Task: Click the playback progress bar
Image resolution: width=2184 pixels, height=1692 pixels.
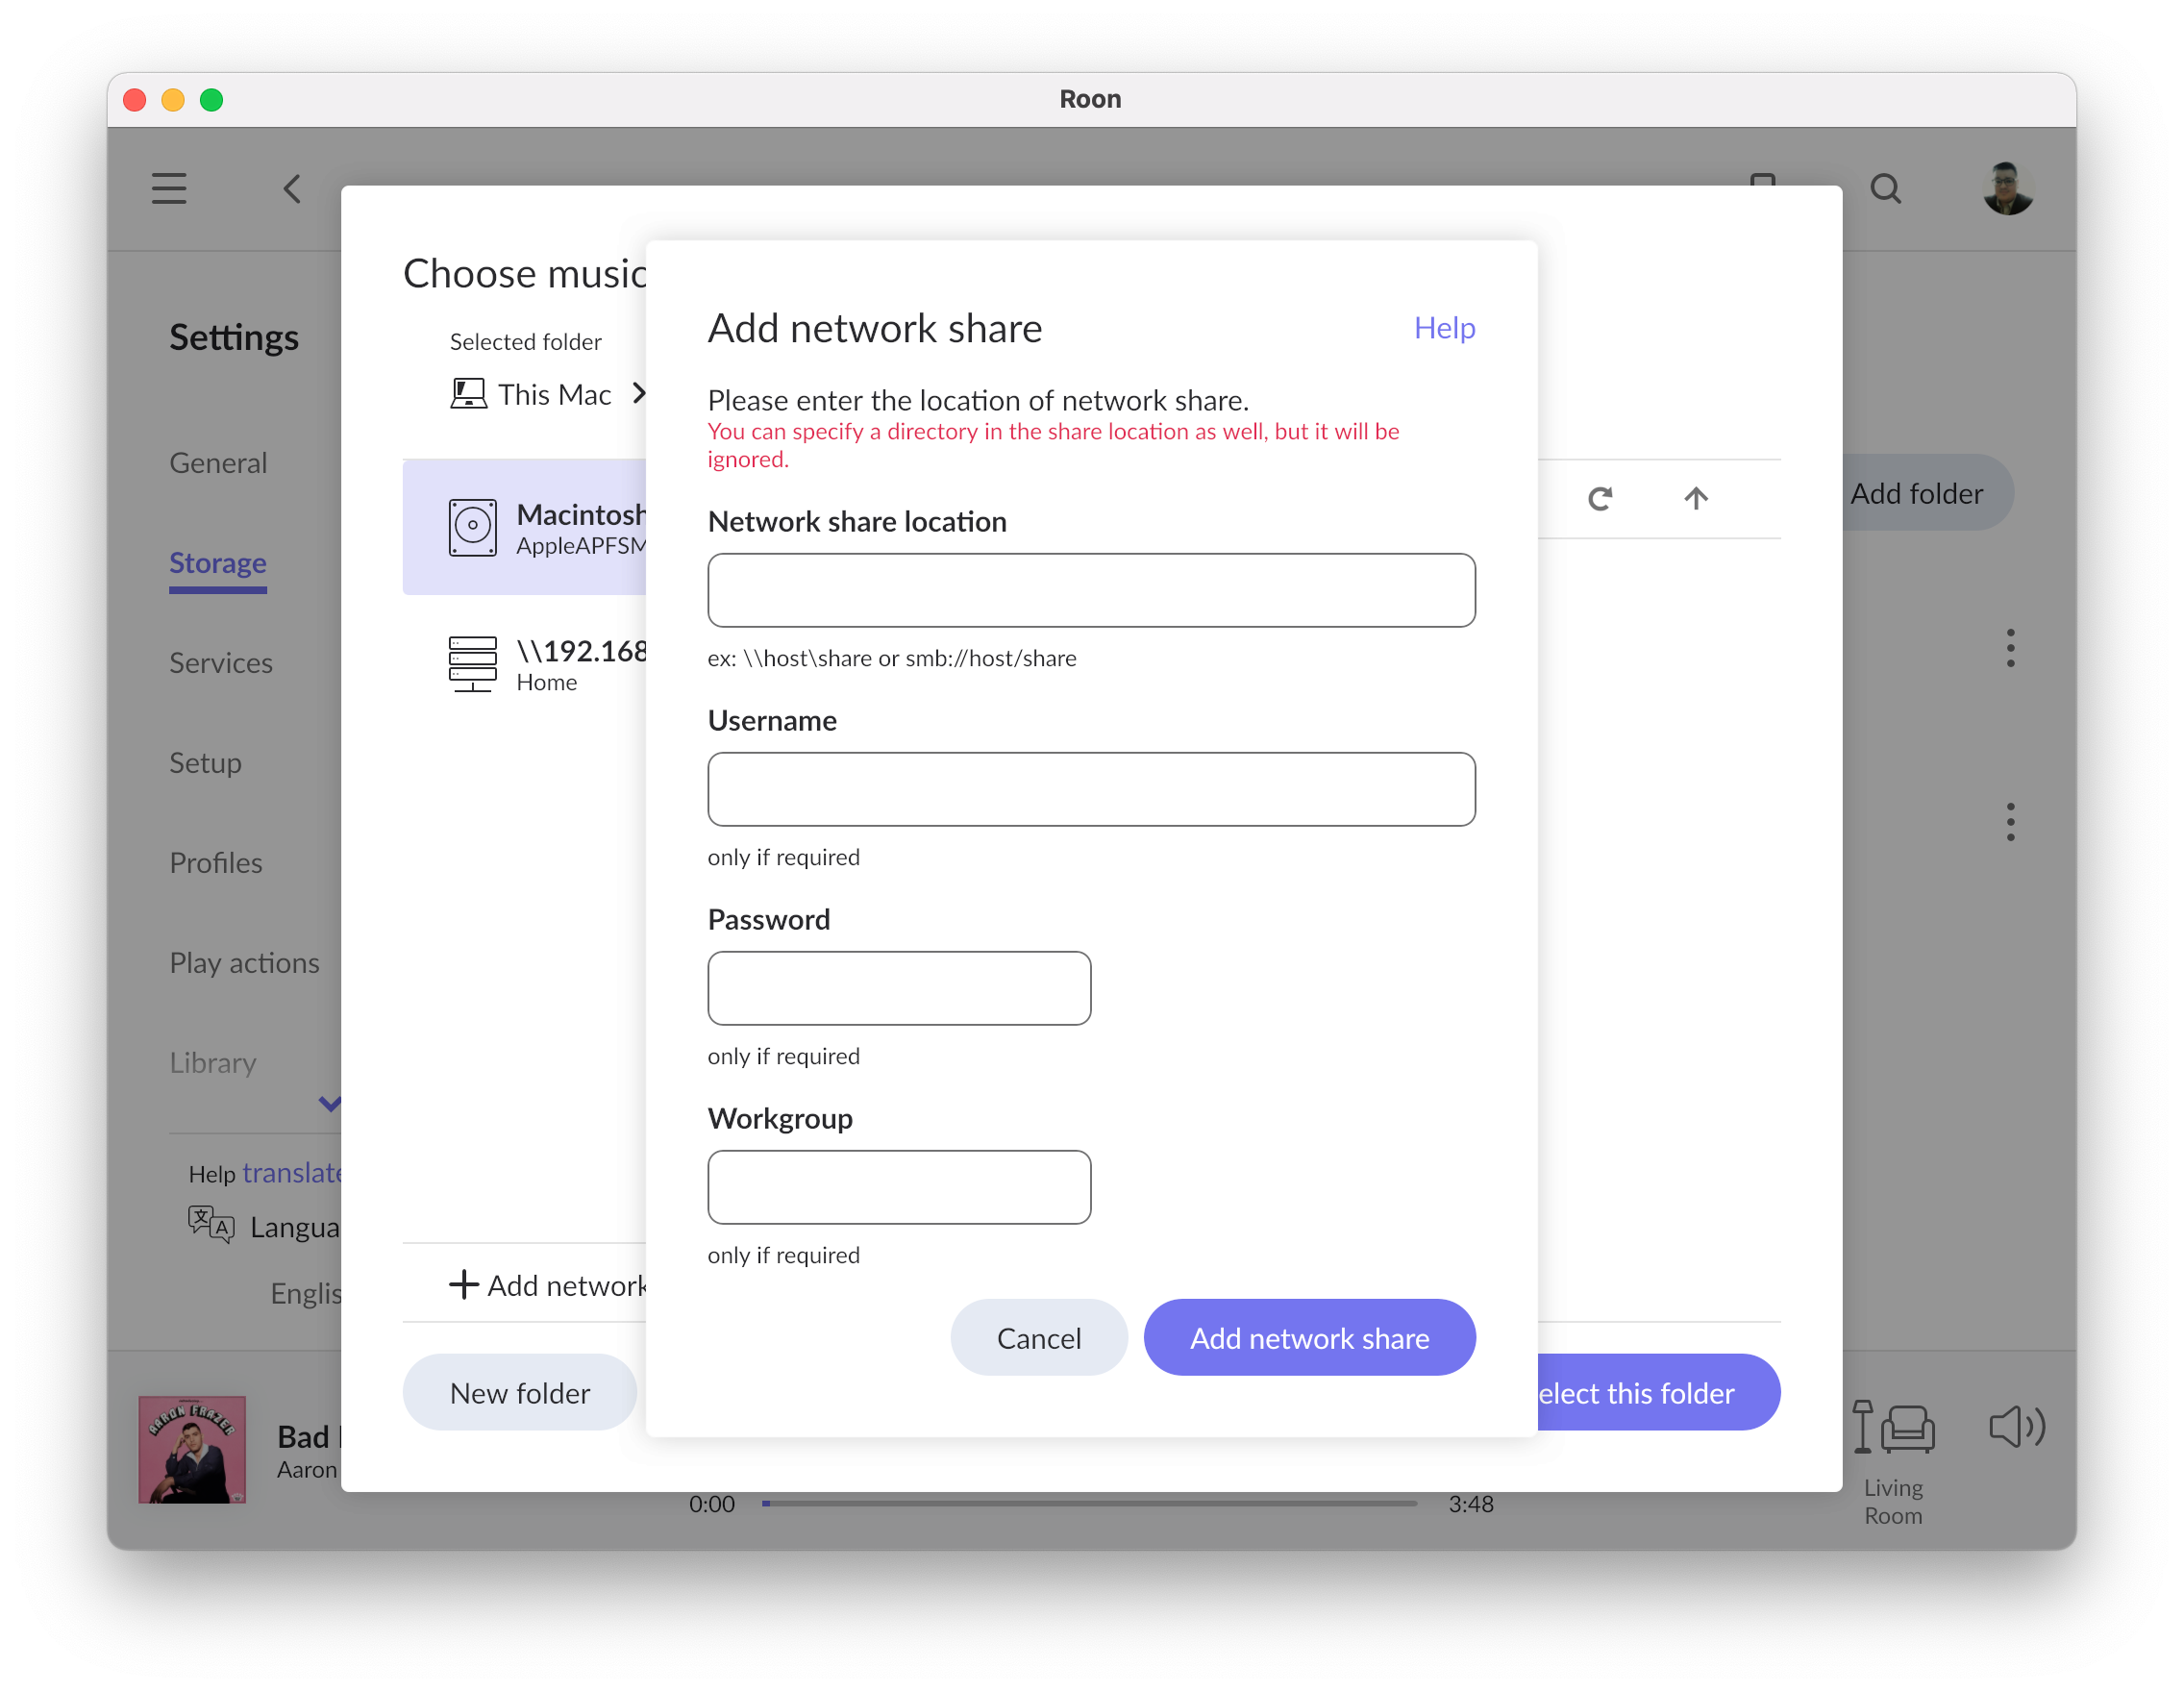Action: (1090, 1503)
